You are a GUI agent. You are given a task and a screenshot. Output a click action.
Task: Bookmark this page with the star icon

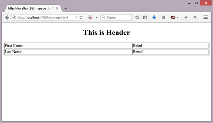(137, 17)
